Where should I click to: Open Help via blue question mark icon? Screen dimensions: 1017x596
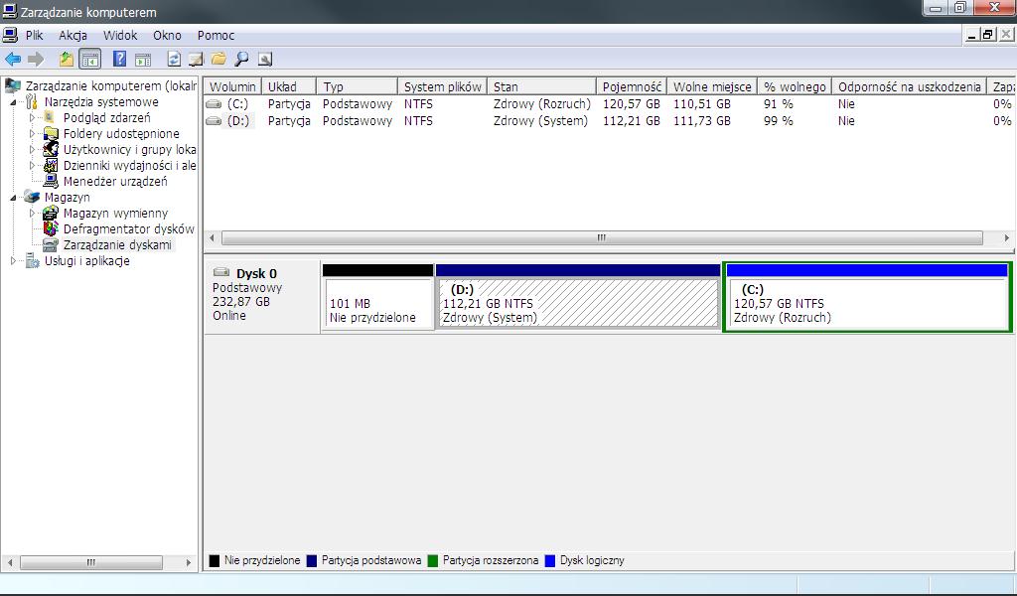pos(119,60)
